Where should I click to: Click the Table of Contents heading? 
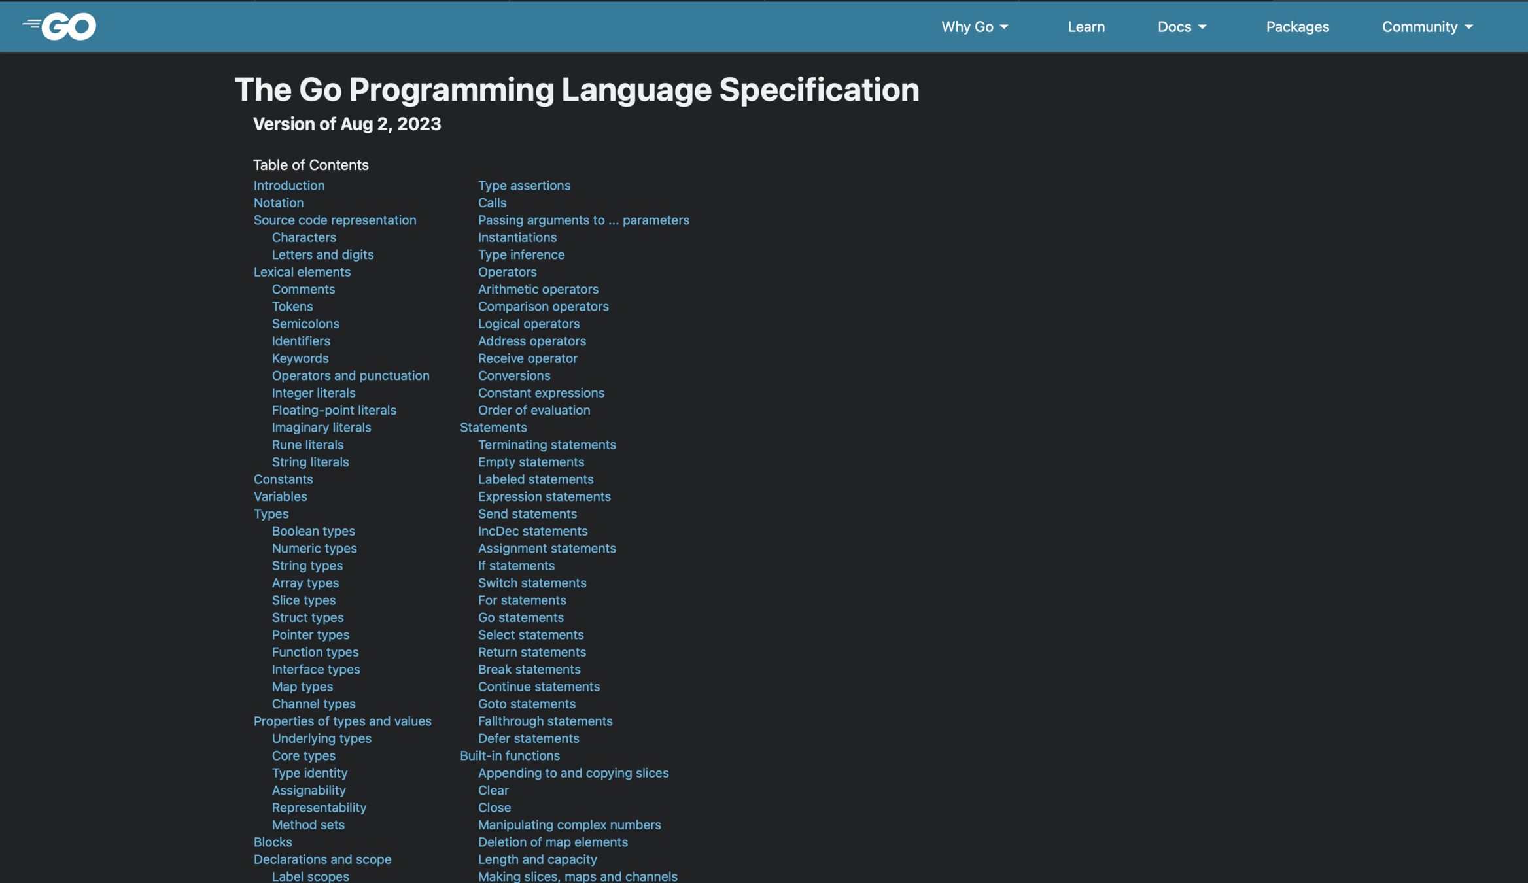pyautogui.click(x=311, y=165)
